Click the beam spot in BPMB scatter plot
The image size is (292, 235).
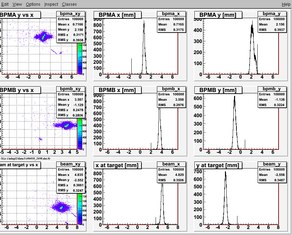tap(66, 126)
